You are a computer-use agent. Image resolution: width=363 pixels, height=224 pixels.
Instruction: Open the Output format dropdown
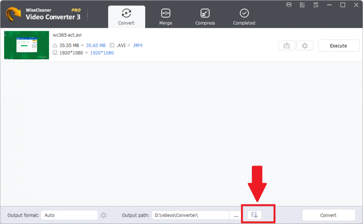click(x=69, y=215)
